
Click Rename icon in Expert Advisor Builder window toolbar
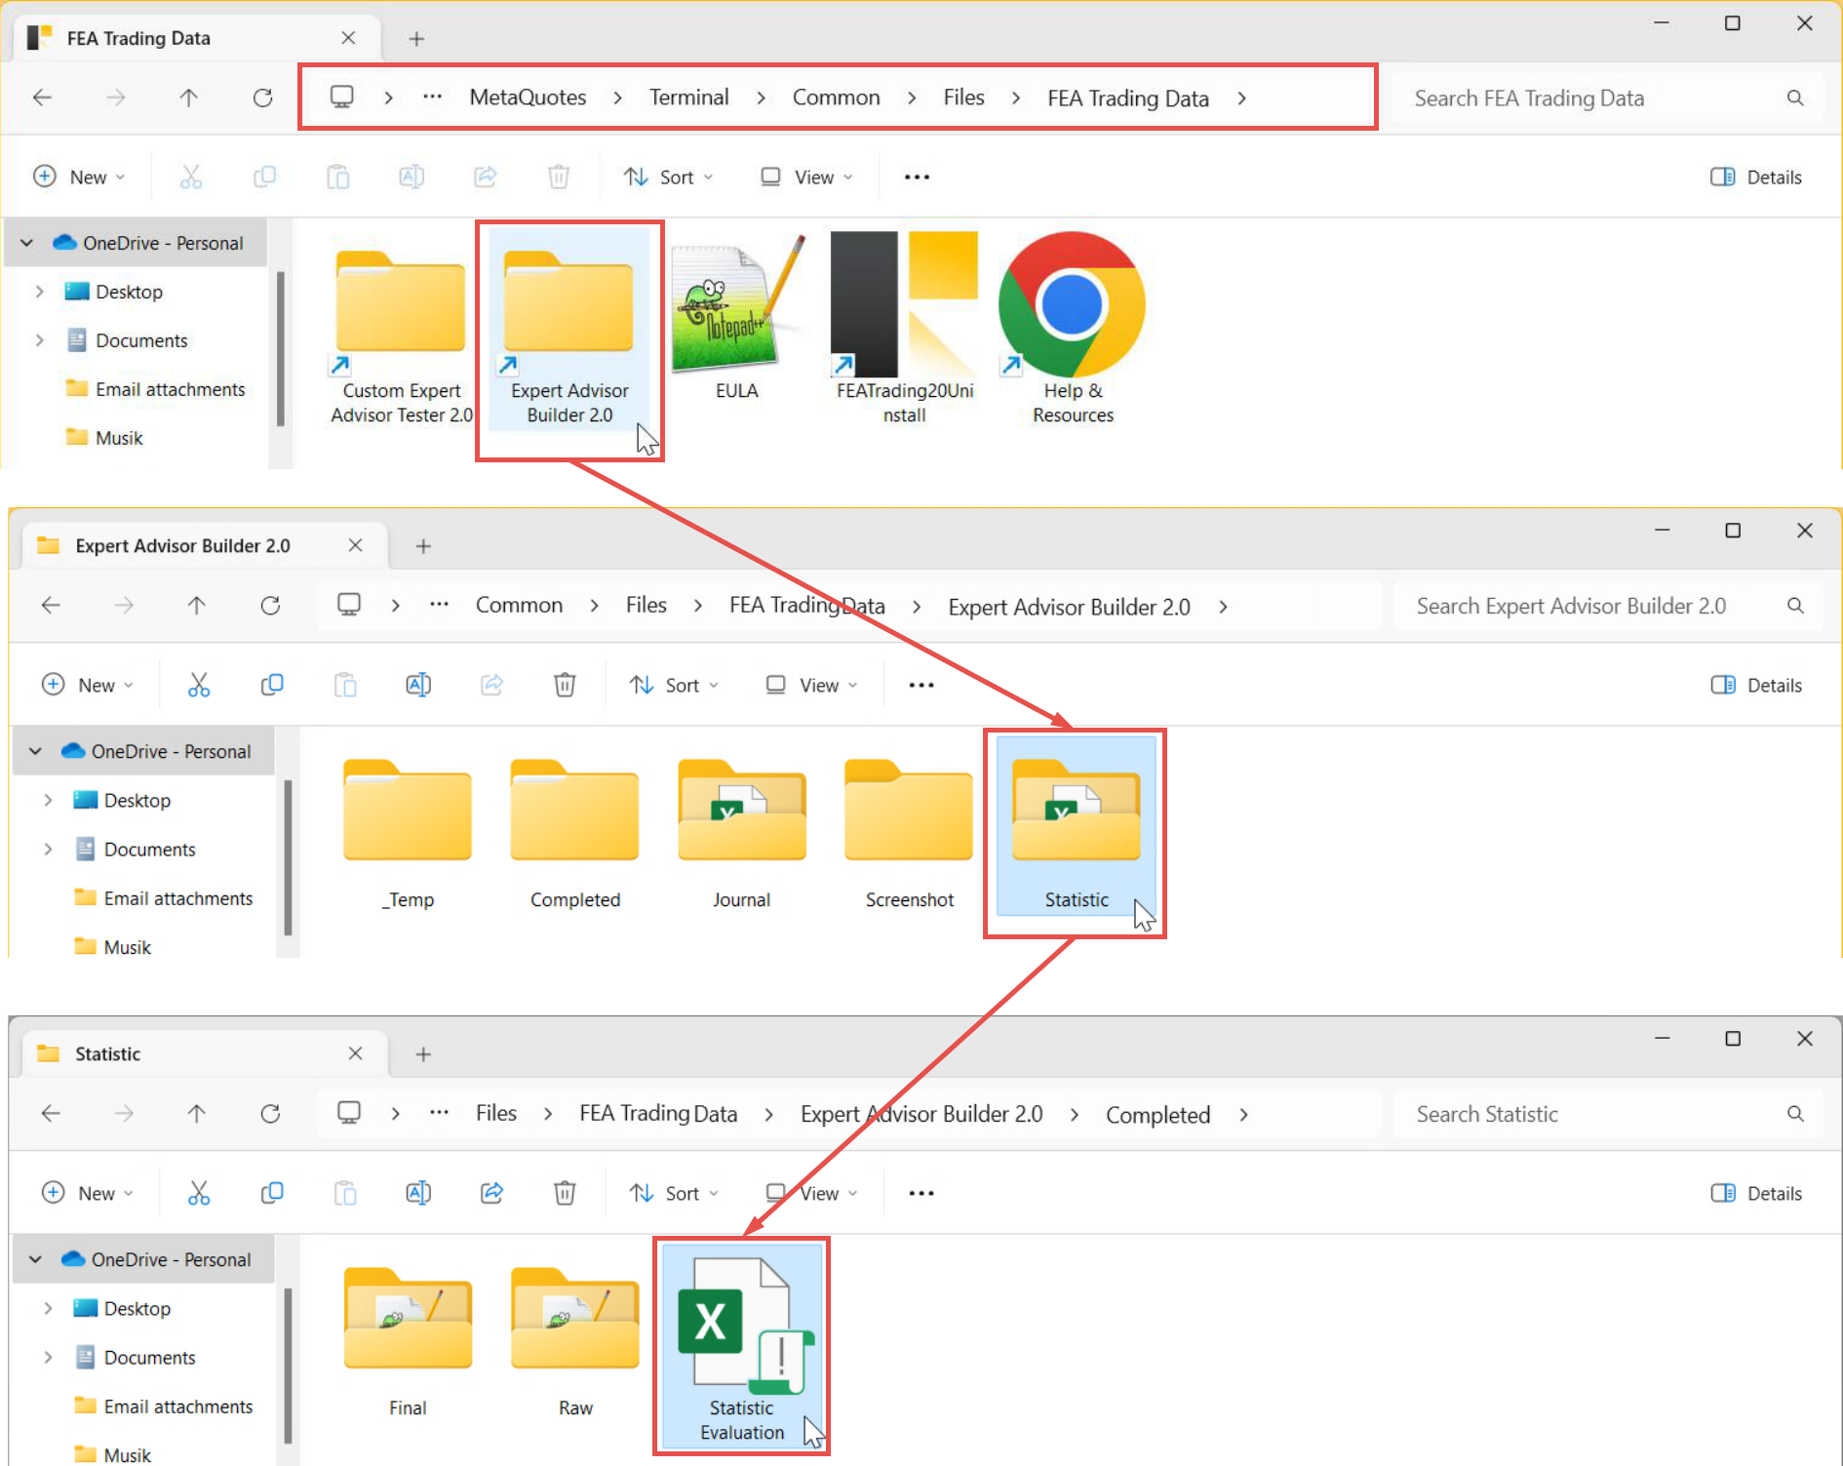pyautogui.click(x=418, y=685)
